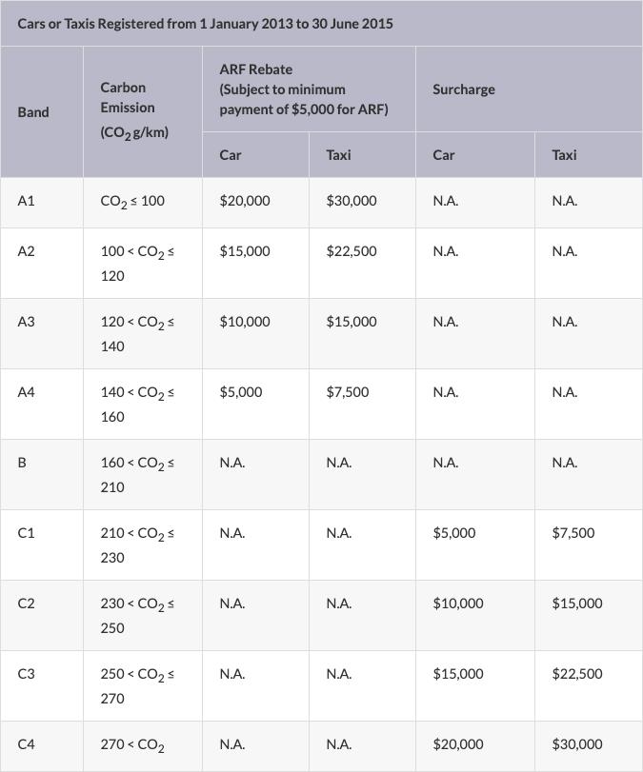Click the C2 band cell
This screenshot has width=643, height=772.
pyautogui.click(x=26, y=604)
